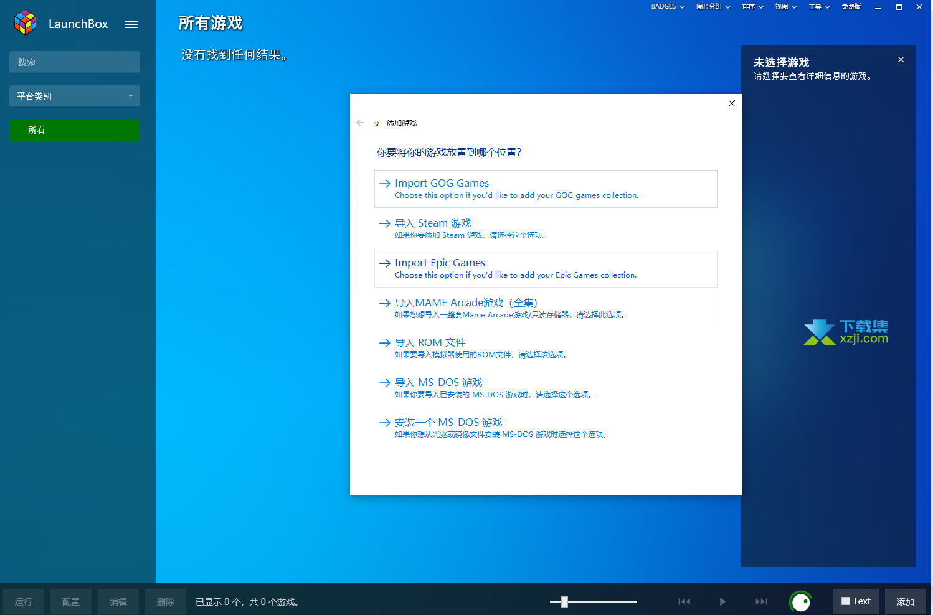Skip to next track in the bottom bar
The height and width of the screenshot is (615, 933).
(x=761, y=601)
